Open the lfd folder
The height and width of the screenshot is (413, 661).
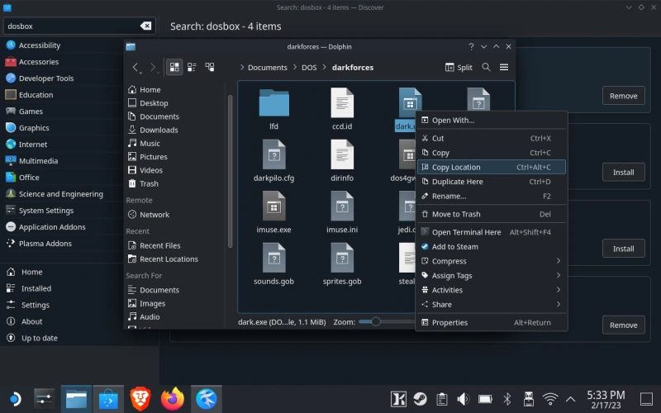273,103
